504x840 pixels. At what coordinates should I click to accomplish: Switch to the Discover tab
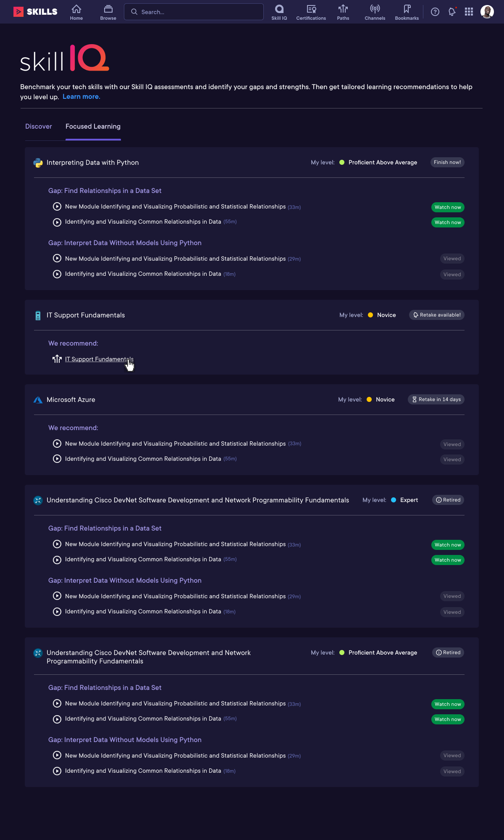(39, 127)
